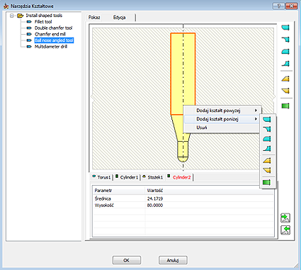Select the green cylinder shape in right toolbar

(x=285, y=106)
